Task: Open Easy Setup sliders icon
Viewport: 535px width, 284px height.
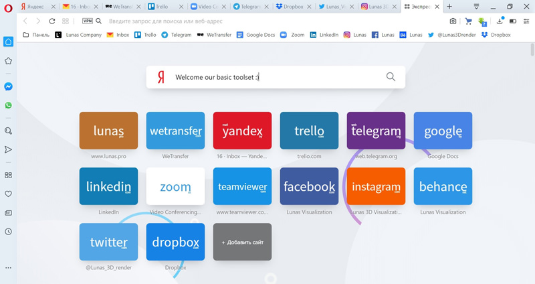Action: coord(526,21)
